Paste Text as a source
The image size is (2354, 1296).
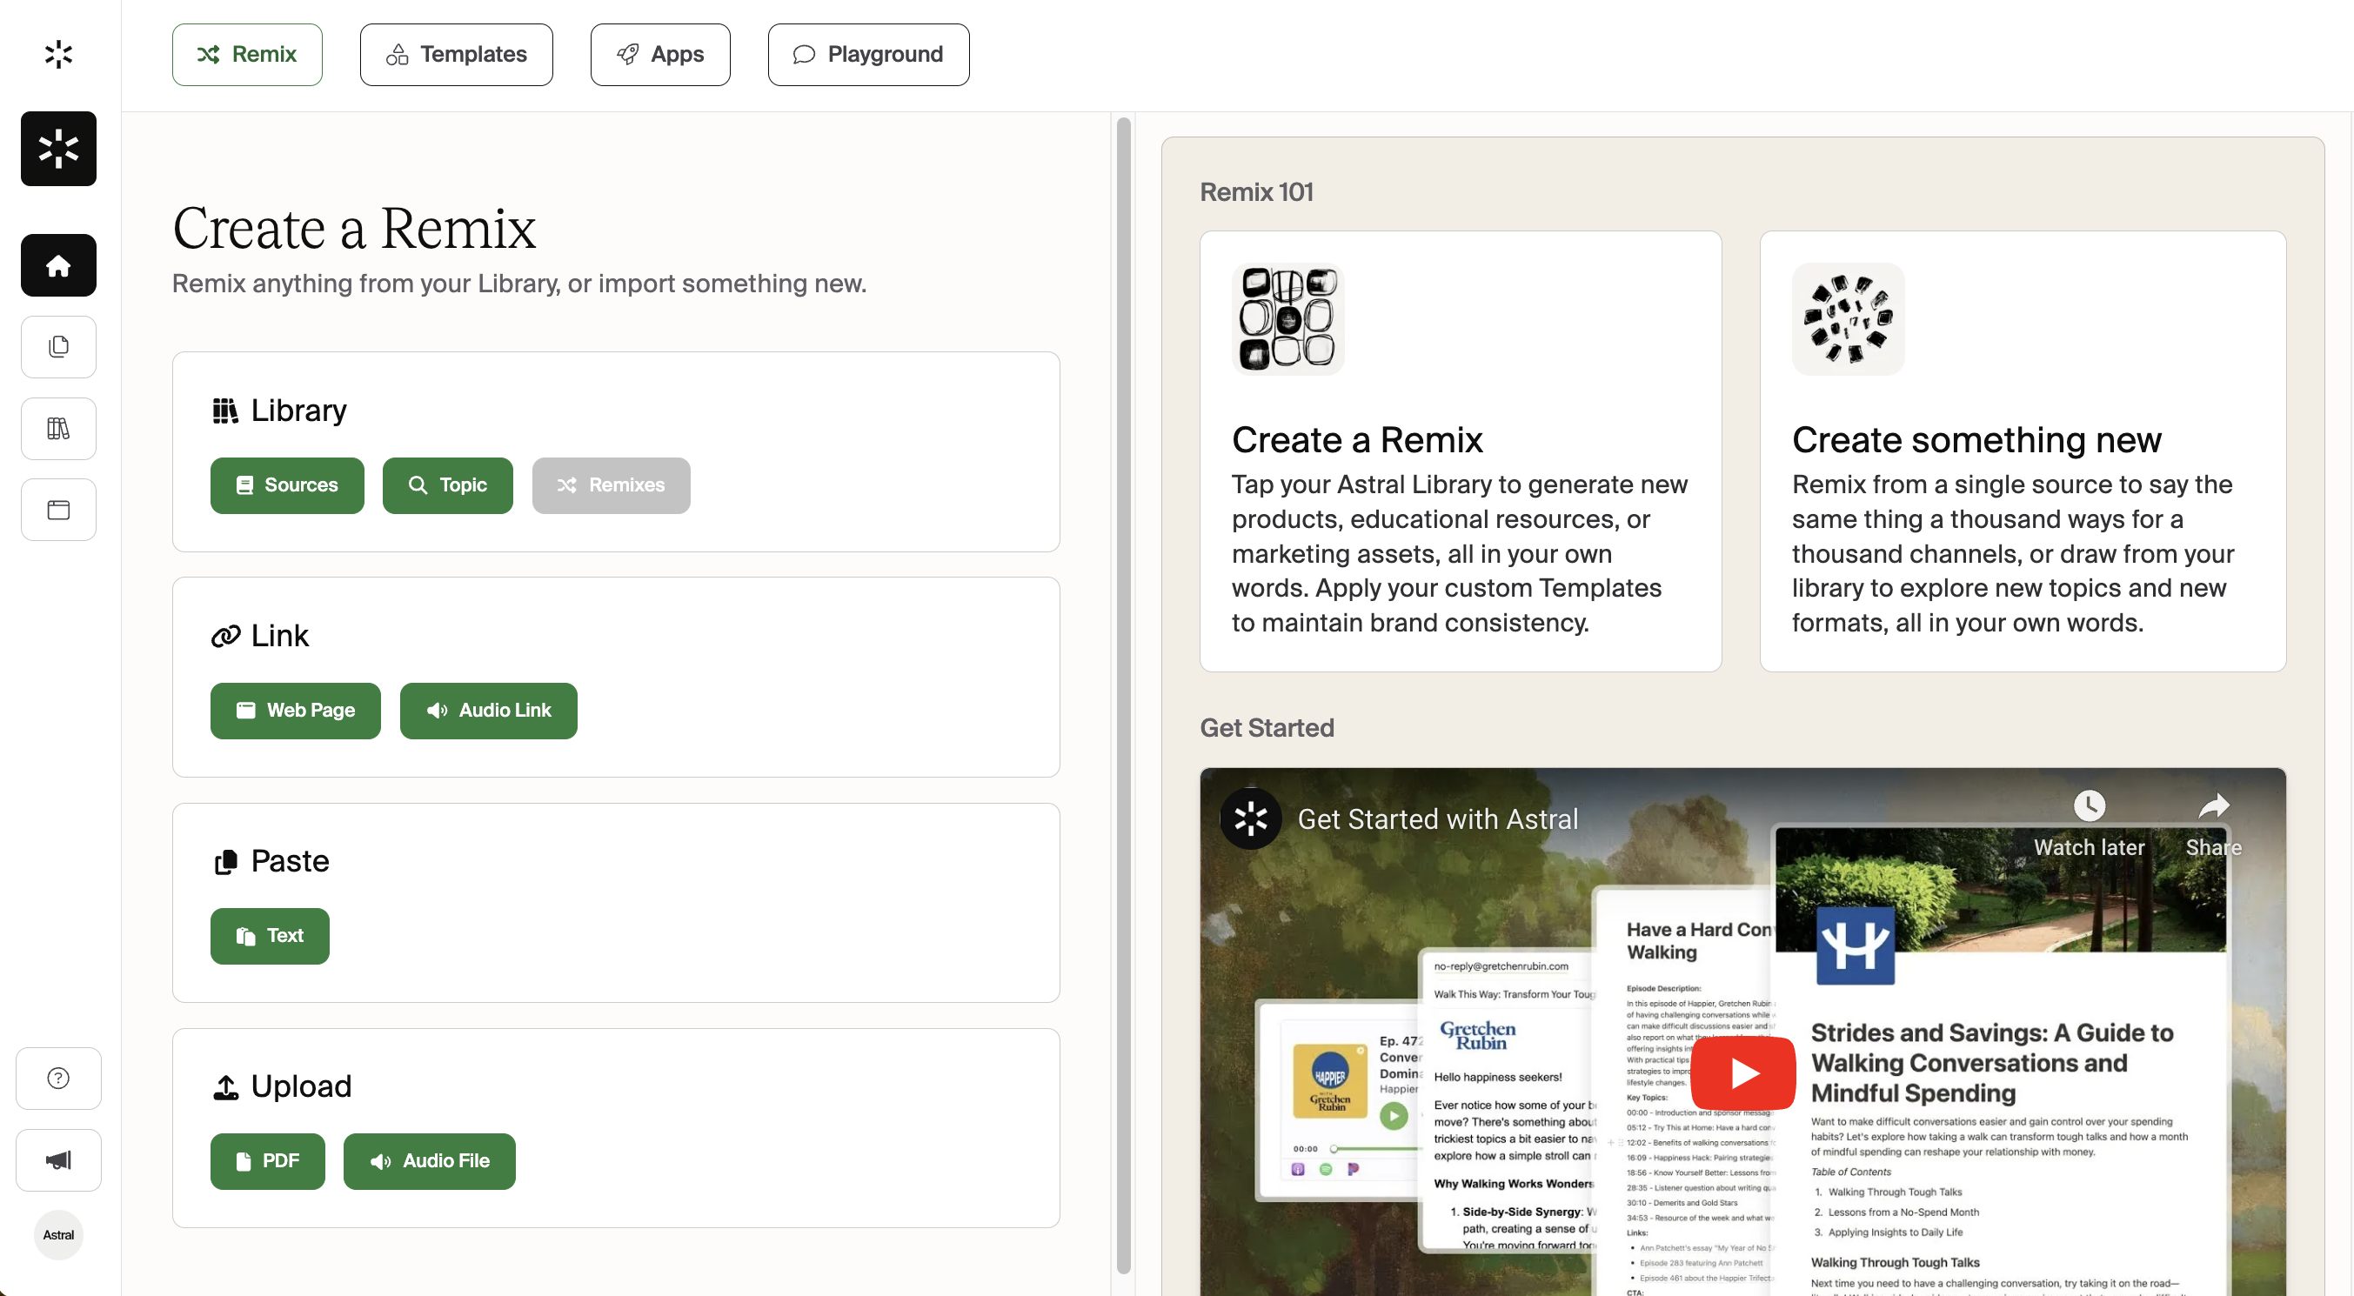(270, 936)
